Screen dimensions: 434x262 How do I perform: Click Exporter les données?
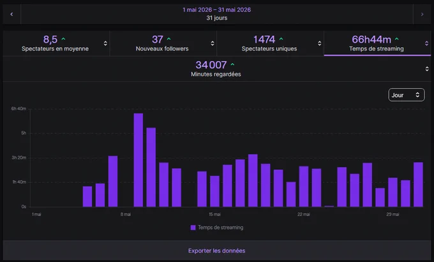click(x=217, y=251)
